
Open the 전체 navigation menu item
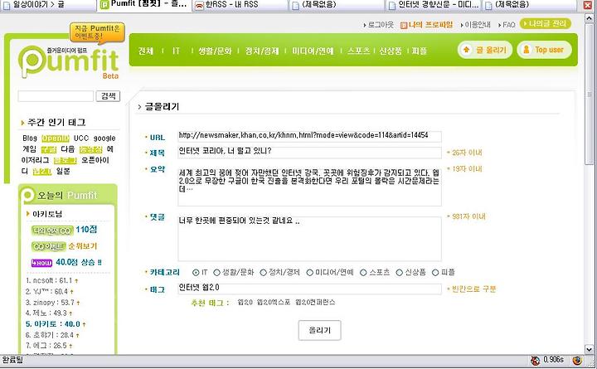(x=146, y=51)
